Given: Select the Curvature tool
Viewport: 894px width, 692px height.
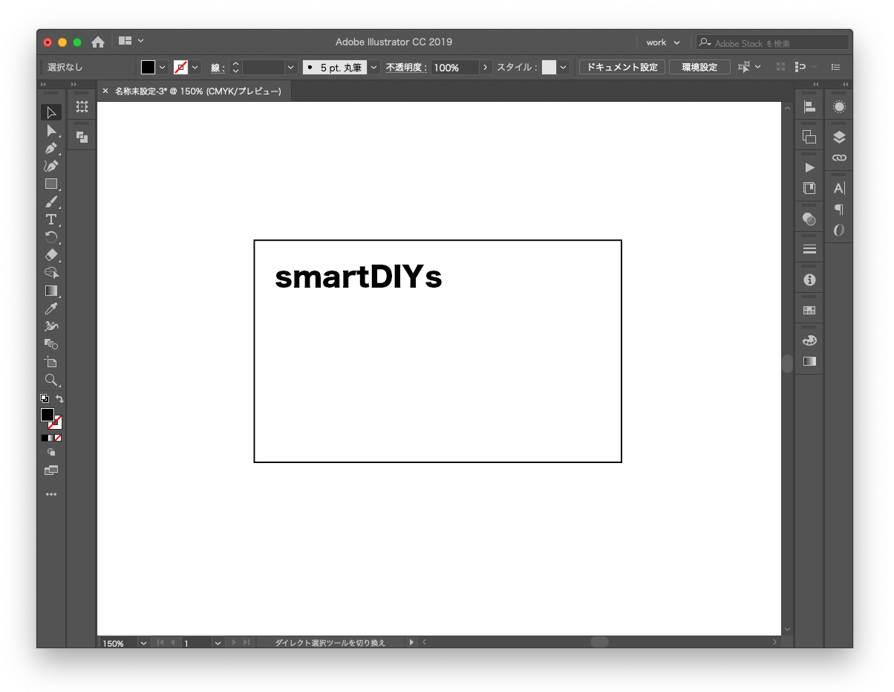Looking at the screenshot, I should click(x=51, y=166).
